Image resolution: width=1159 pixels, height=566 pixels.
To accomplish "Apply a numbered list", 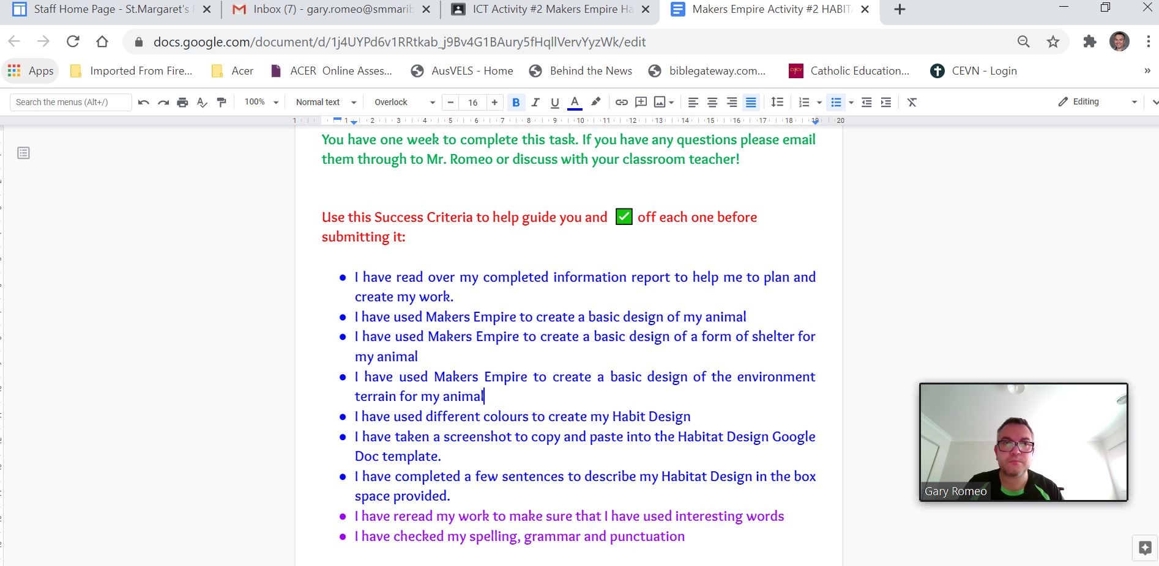I will coord(804,102).
